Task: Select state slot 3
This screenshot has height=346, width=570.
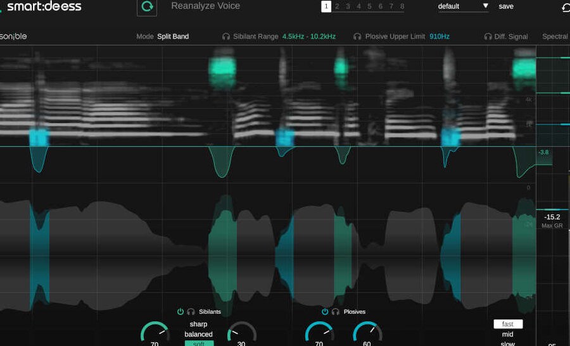Action: tap(348, 6)
